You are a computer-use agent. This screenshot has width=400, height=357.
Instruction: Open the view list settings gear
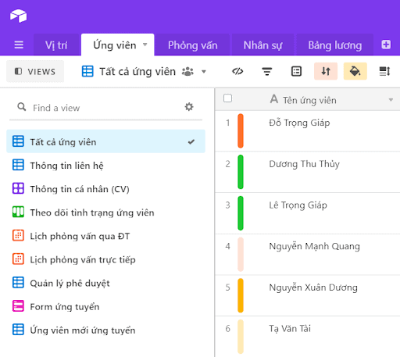click(x=189, y=107)
